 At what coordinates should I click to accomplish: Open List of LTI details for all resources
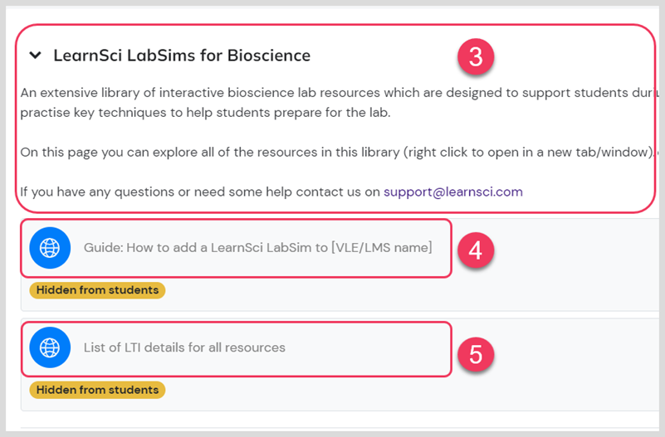click(184, 347)
